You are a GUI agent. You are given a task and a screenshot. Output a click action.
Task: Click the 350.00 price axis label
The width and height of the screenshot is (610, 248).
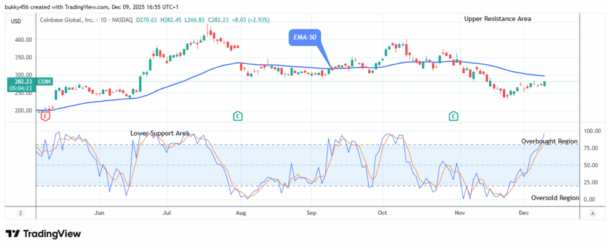pos(24,58)
